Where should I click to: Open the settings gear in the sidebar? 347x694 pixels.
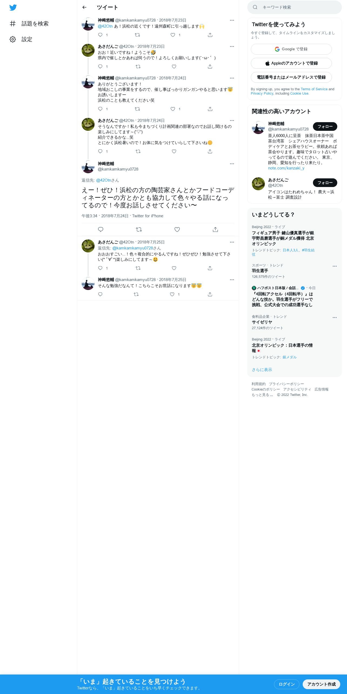(x=13, y=39)
